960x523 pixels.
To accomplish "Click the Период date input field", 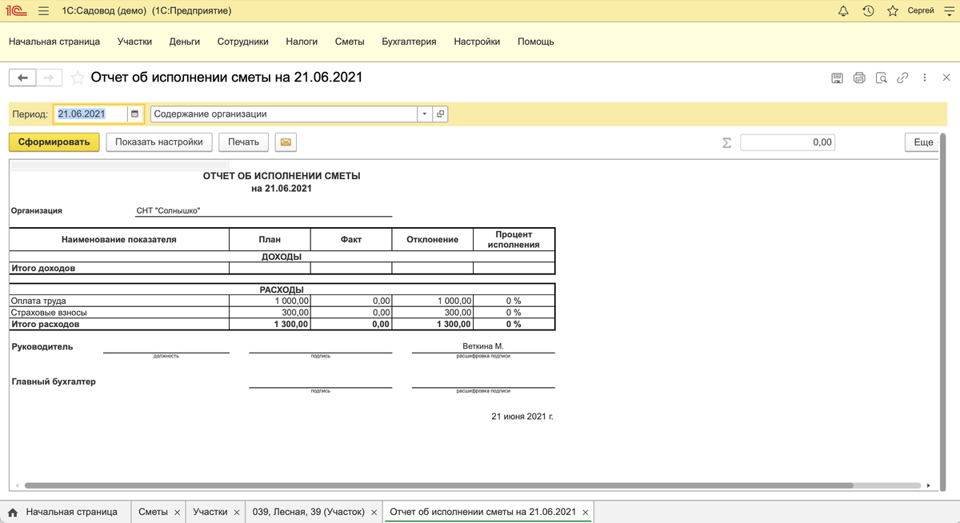I will [x=90, y=114].
